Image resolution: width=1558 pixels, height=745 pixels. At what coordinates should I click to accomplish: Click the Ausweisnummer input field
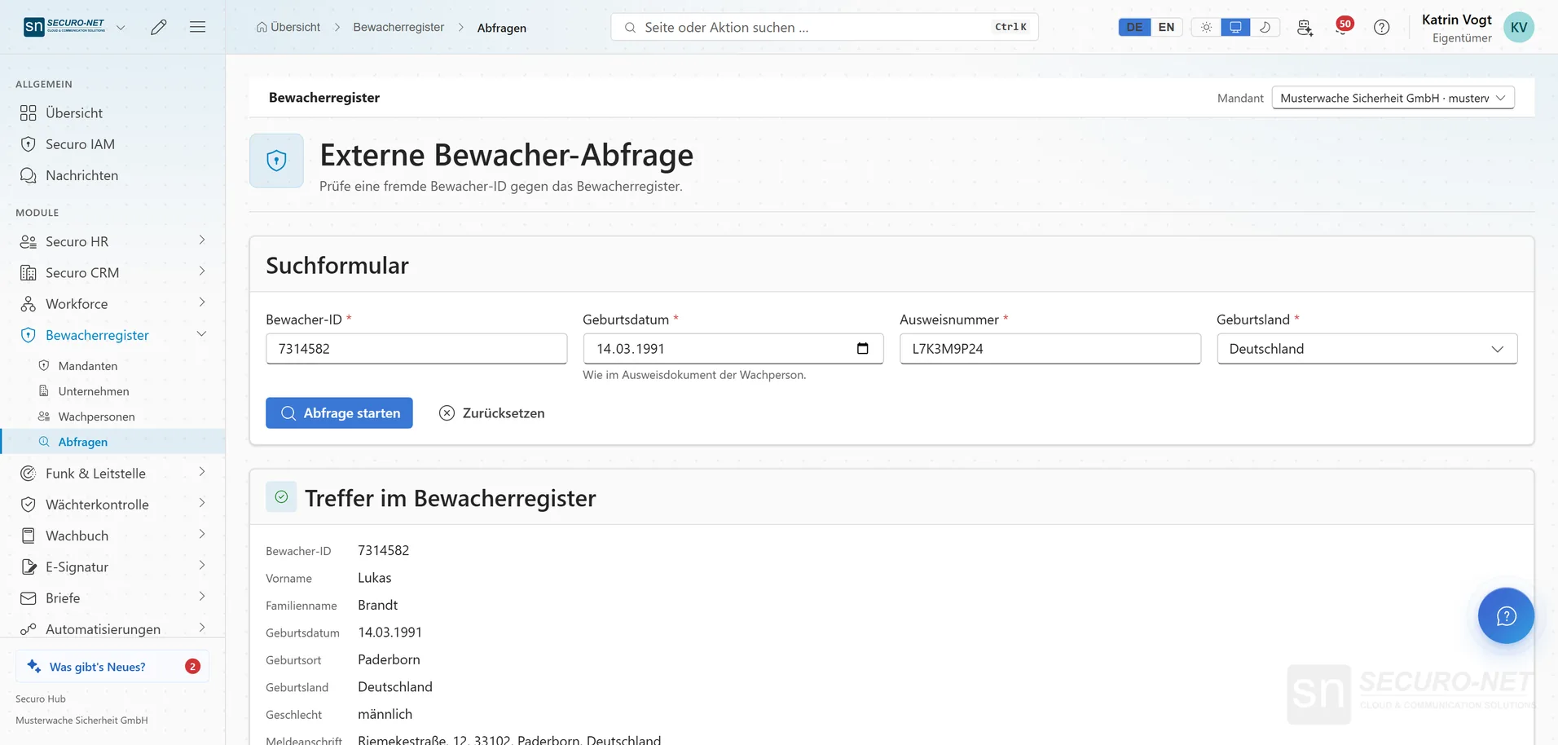pyautogui.click(x=1050, y=349)
